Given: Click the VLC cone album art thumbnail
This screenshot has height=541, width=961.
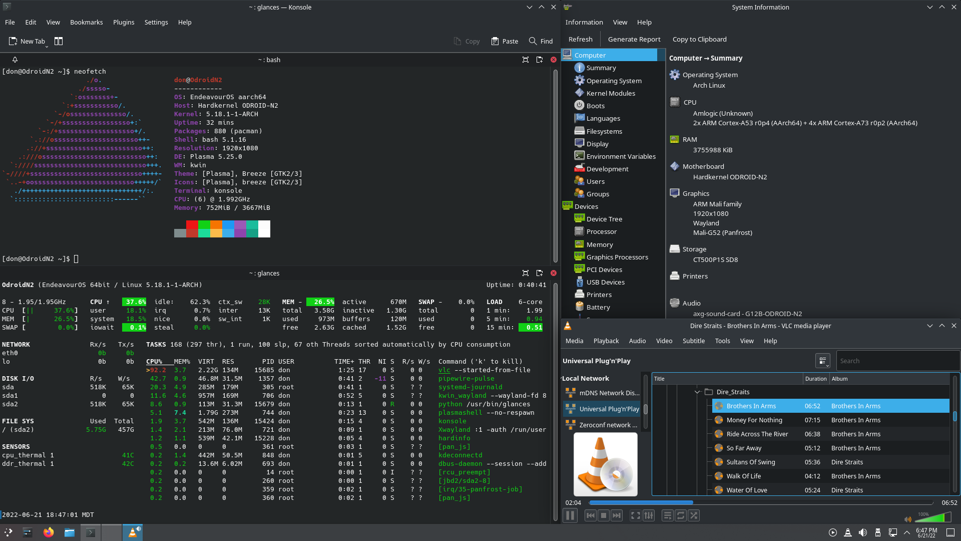Looking at the screenshot, I should pyautogui.click(x=606, y=464).
